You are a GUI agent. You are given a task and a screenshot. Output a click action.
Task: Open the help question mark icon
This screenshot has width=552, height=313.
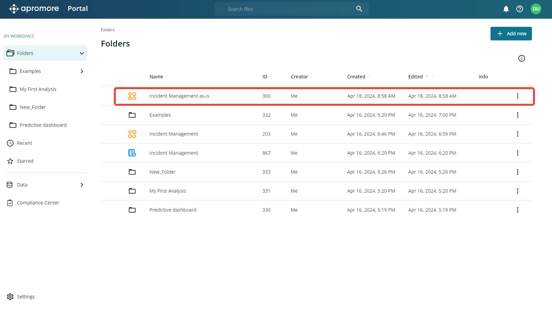coord(519,9)
